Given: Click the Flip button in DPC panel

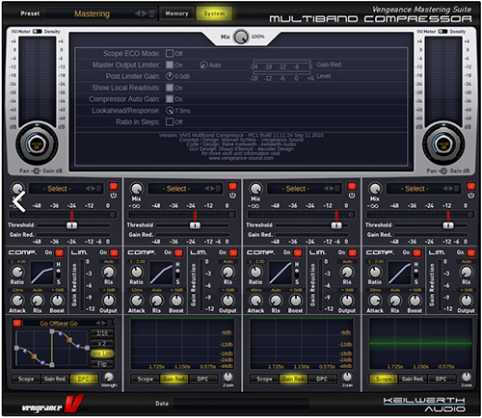Looking at the screenshot, I should tap(102, 364).
